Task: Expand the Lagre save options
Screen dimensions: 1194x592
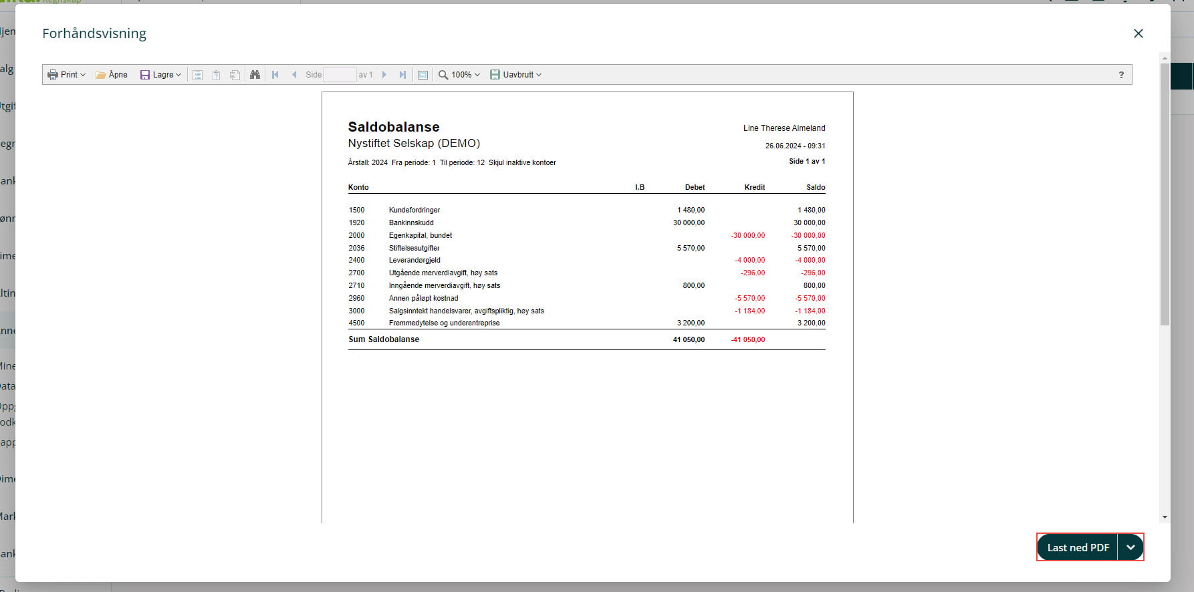Action: pyautogui.click(x=160, y=75)
